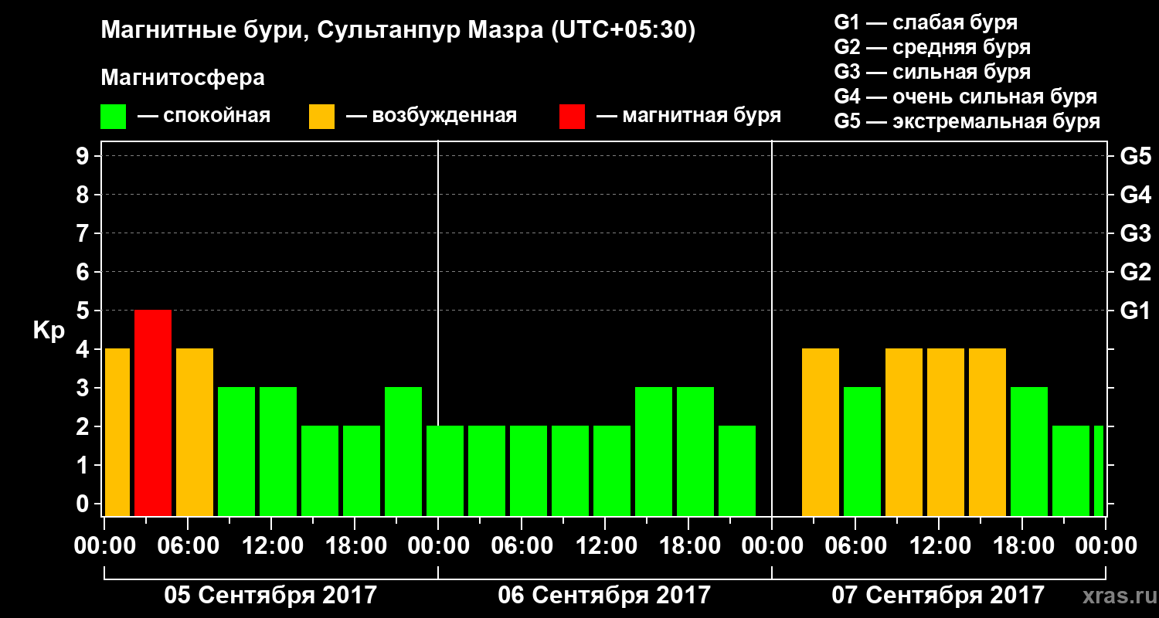1159x618 pixels.
Task: Click the 'G3 — сильная буря' legend line
Action: (933, 72)
